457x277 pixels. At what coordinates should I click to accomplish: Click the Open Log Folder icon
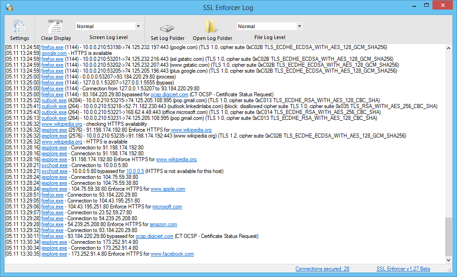211,27
